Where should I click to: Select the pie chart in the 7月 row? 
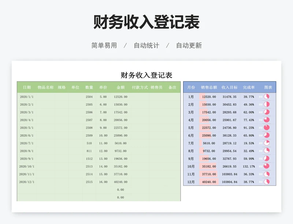[x=267, y=143]
